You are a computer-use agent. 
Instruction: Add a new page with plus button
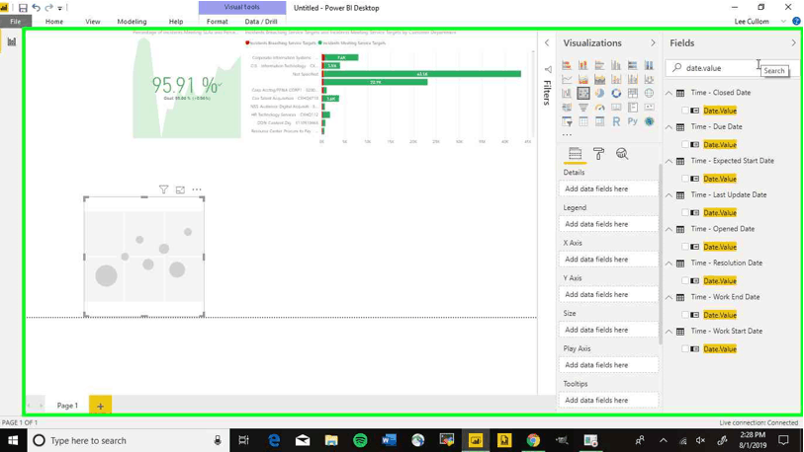(101, 406)
